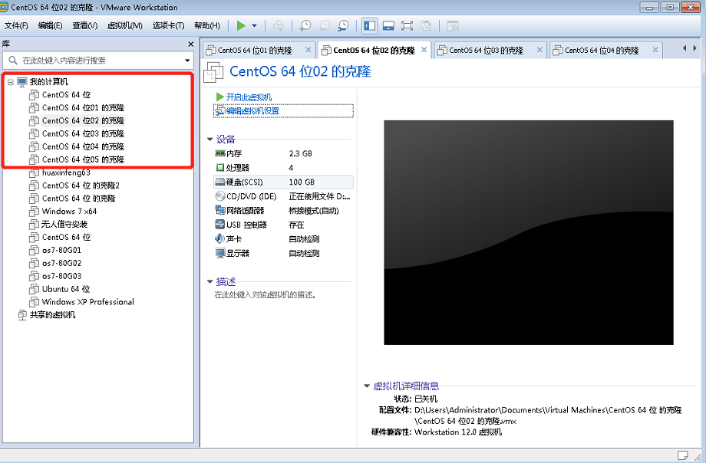Open the 虚拟机(M) menu

click(x=125, y=25)
